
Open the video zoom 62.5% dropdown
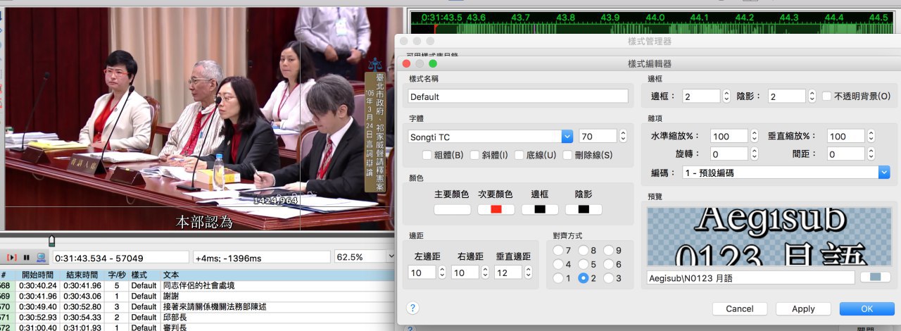coord(365,258)
